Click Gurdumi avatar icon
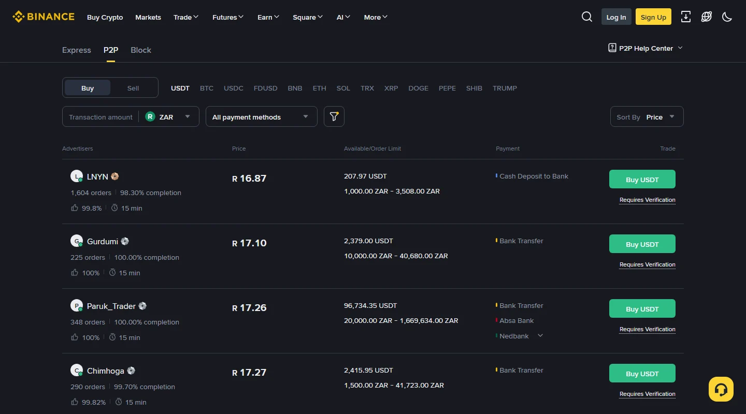746x414 pixels. click(x=77, y=241)
